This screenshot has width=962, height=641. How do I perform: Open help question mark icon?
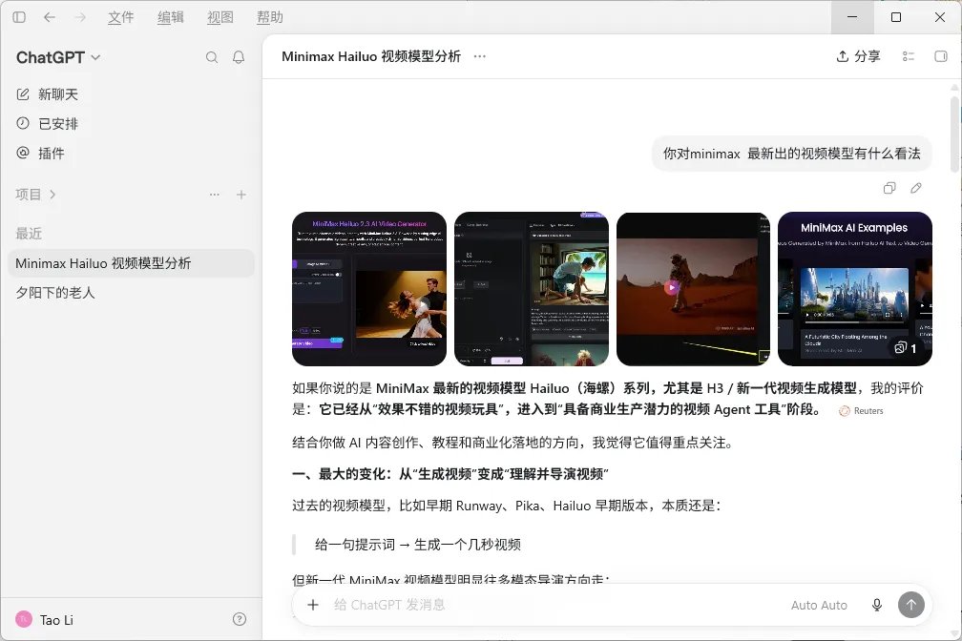click(240, 619)
